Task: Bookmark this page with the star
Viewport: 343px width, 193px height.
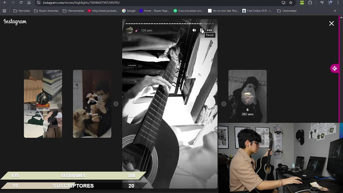Action: tap(291, 3)
